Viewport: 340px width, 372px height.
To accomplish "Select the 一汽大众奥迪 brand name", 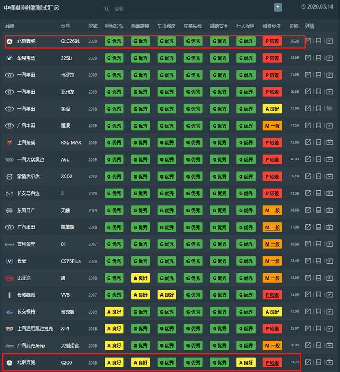I will point(31,159).
